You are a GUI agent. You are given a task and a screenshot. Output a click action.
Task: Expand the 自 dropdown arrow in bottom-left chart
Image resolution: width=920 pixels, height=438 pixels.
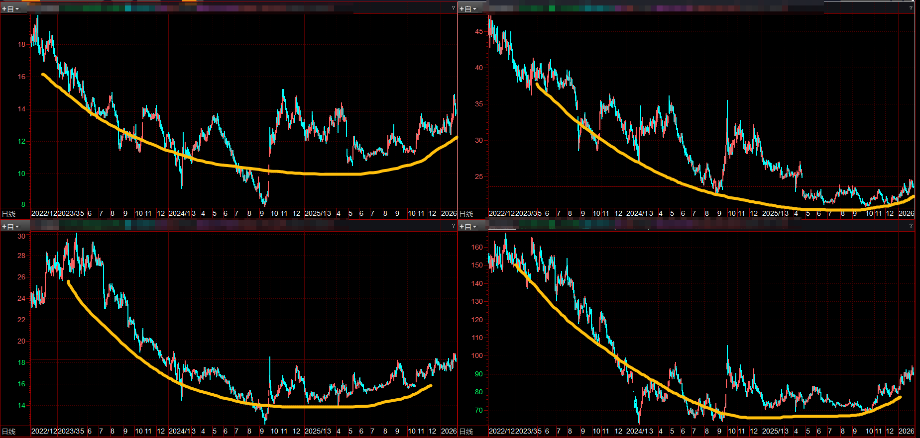tap(17, 227)
